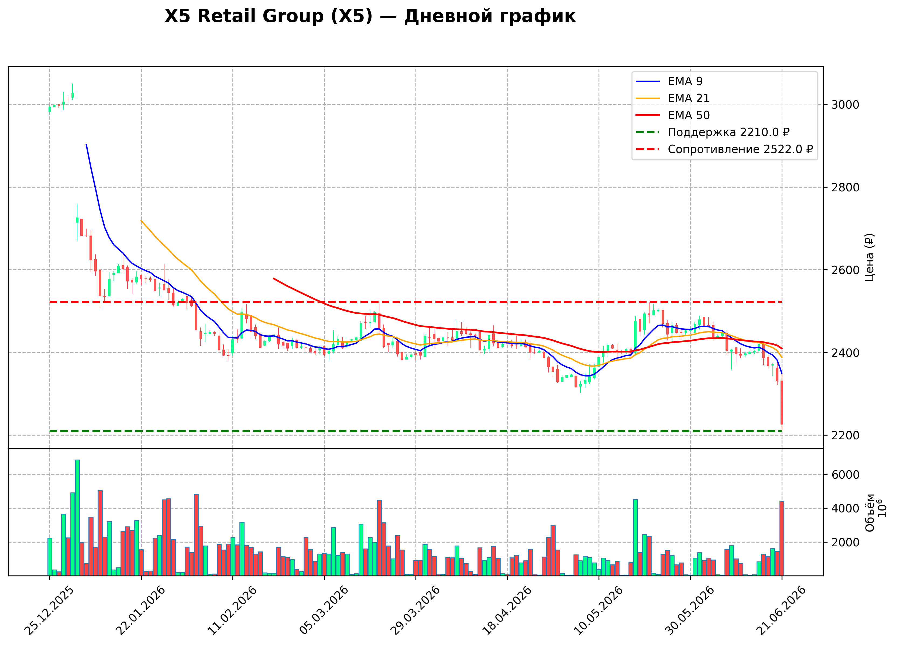This screenshot has height=645, width=897.
Task: Click the 11.02.2026 date label
Action: [x=232, y=610]
